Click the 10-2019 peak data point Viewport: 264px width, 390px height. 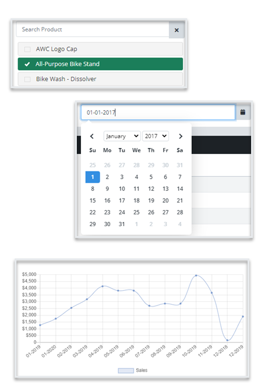196,275
